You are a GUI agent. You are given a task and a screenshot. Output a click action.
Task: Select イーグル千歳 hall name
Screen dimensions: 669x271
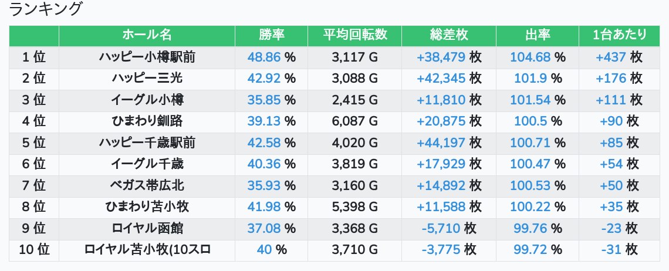point(147,164)
